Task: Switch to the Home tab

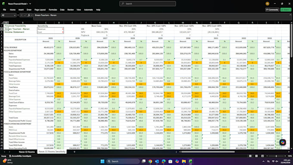Action: pos(12,10)
